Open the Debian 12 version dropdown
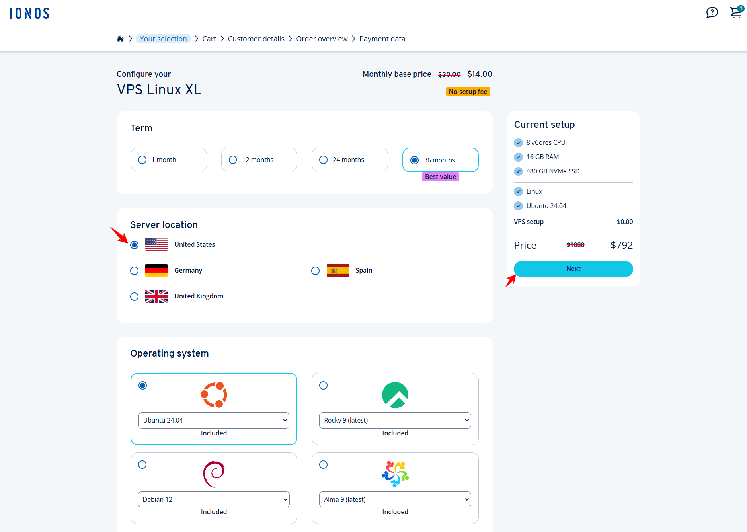The image size is (747, 532). (x=214, y=499)
